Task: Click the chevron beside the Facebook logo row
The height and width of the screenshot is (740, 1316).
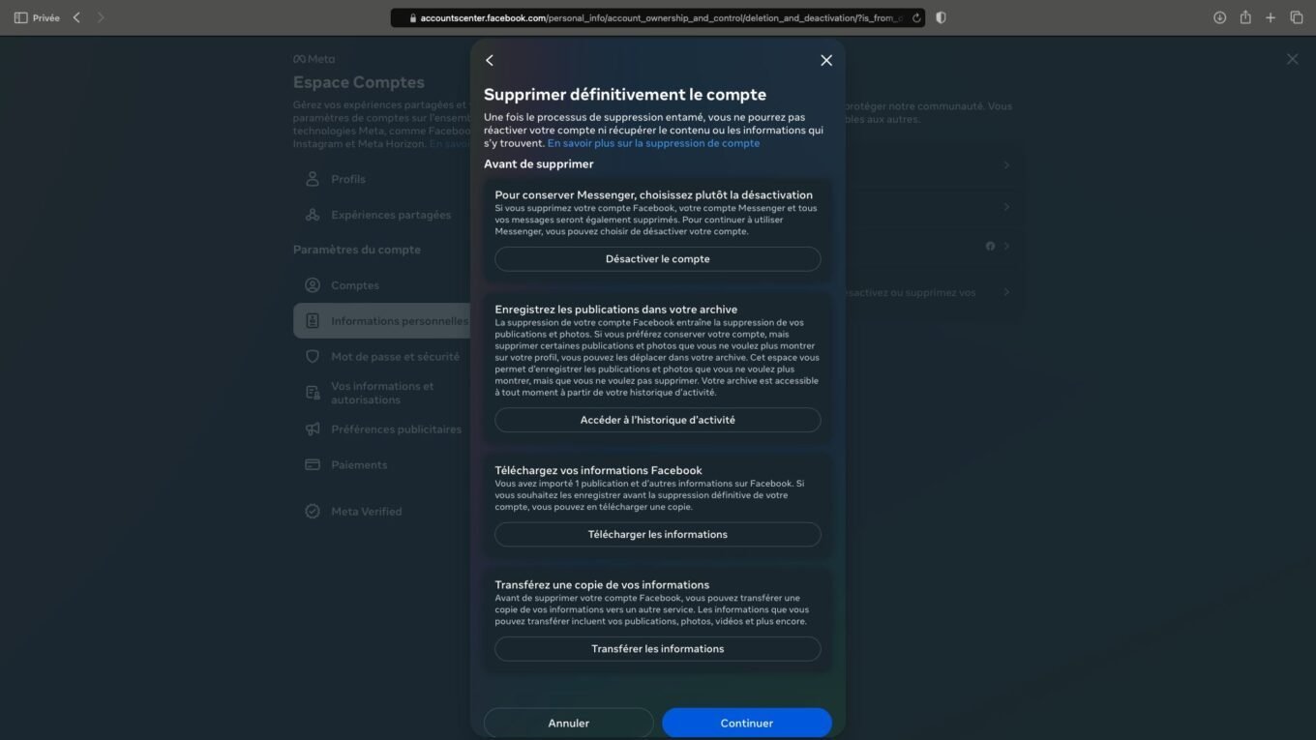Action: coord(1006,246)
